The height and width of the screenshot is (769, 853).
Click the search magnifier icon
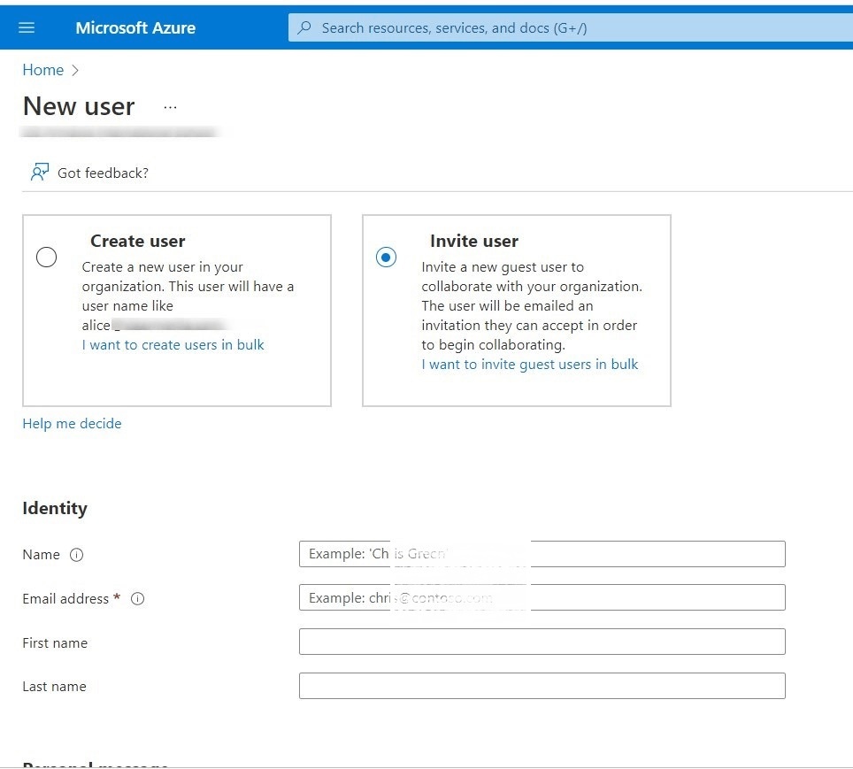[x=304, y=27]
